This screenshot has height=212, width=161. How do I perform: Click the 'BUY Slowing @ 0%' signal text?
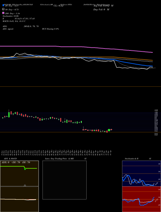pos(51,29)
